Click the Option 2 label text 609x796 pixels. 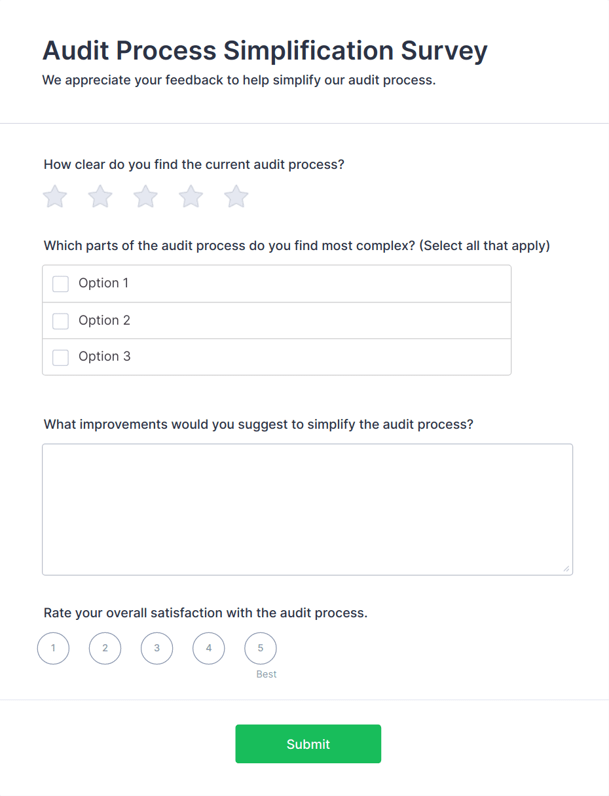point(104,320)
